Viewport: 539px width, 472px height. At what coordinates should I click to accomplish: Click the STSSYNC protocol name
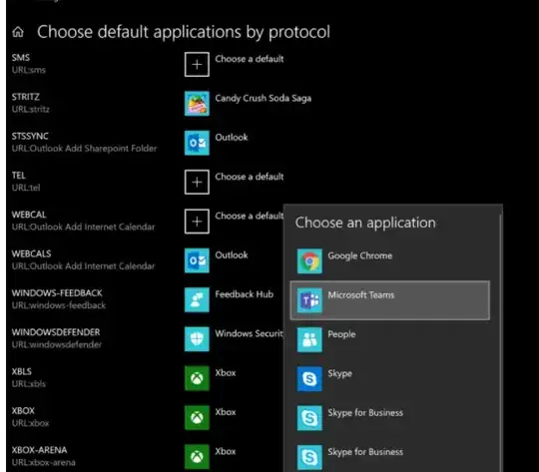tap(30, 136)
